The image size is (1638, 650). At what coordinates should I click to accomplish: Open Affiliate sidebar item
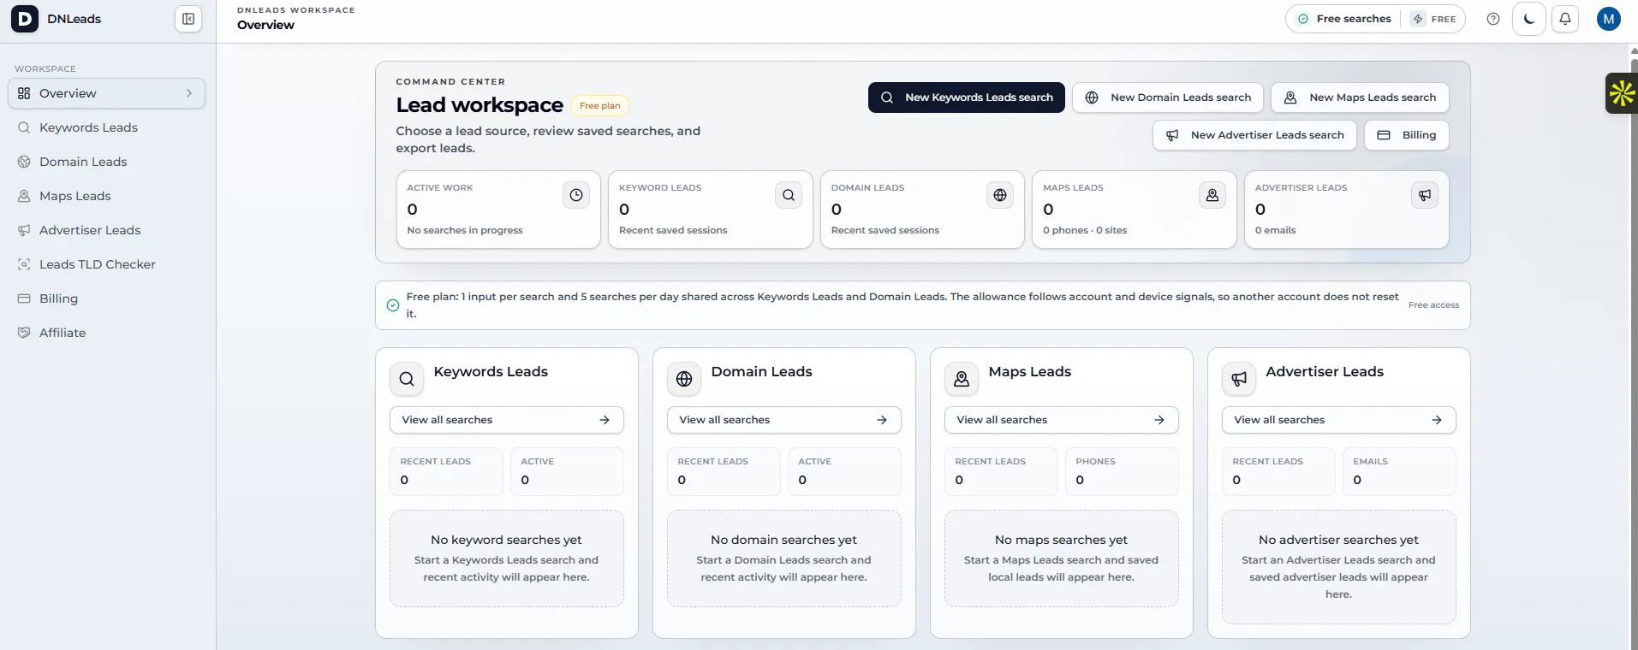pos(106,333)
